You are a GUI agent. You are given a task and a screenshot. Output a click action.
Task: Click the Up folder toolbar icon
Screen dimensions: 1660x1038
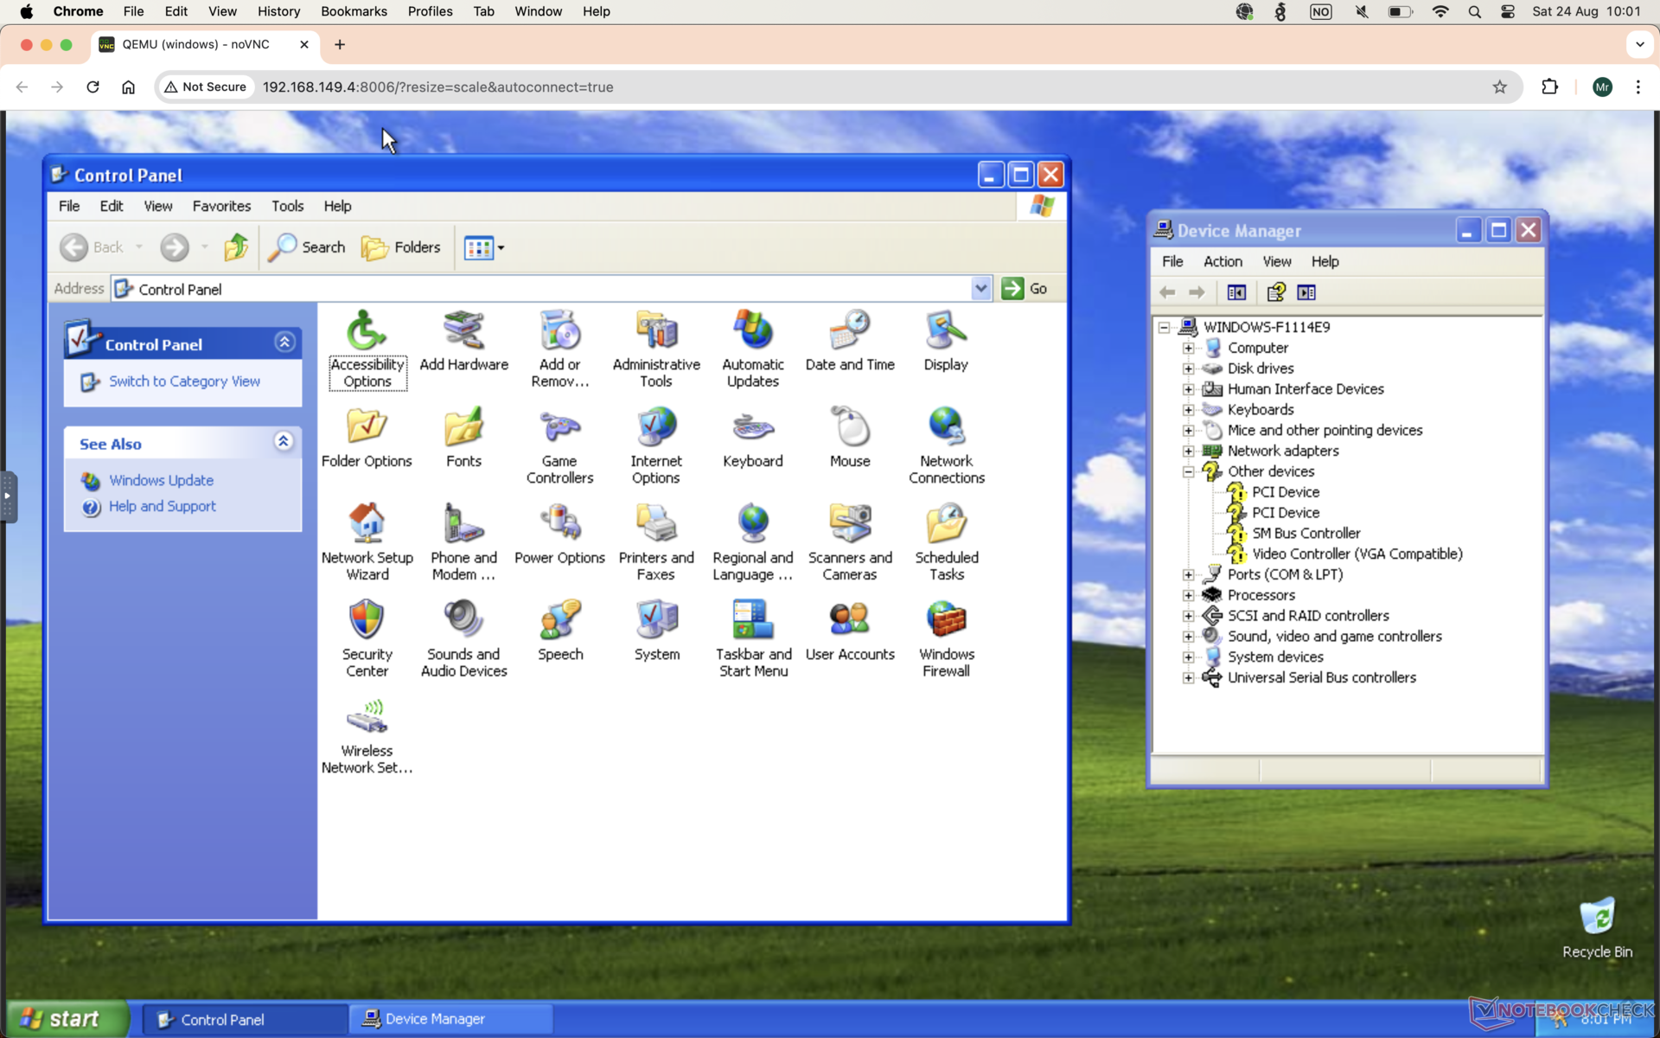point(236,247)
